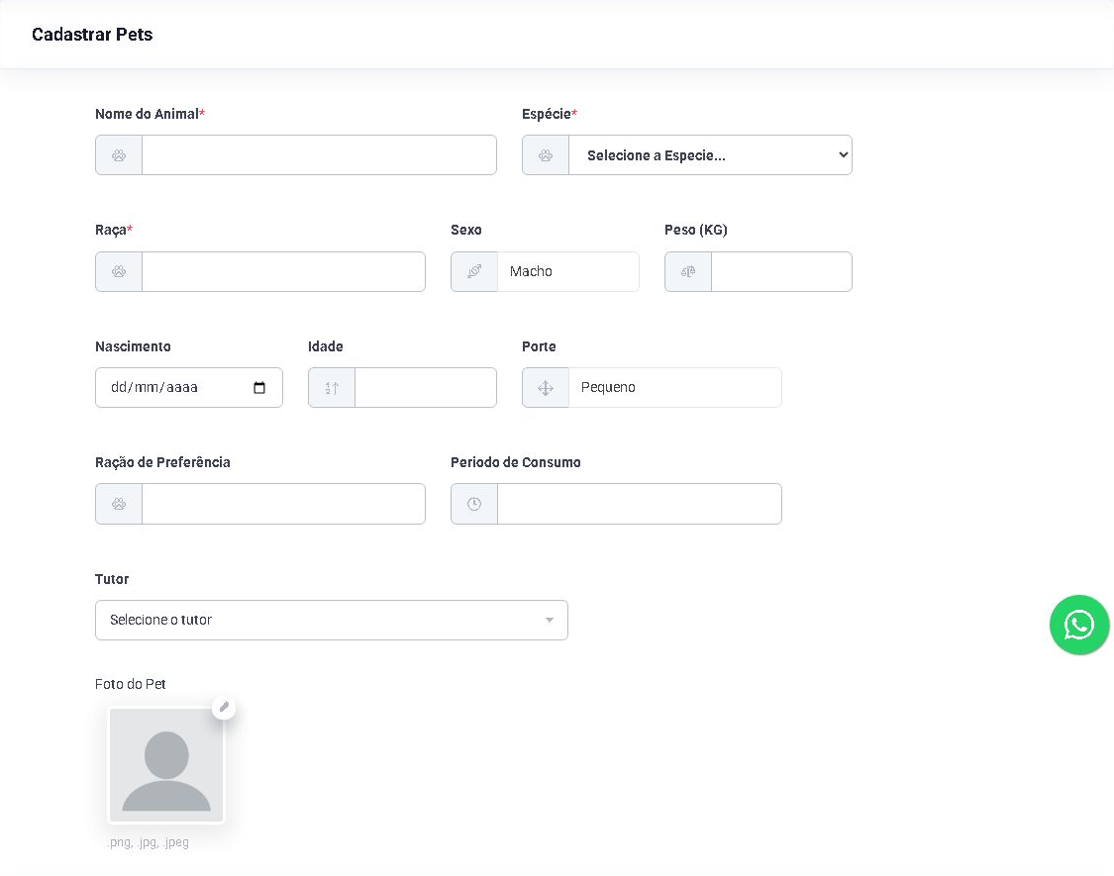Image resolution: width=1114 pixels, height=876 pixels.
Task: Click pencil icon to edit pet photo
Action: pyautogui.click(x=224, y=707)
